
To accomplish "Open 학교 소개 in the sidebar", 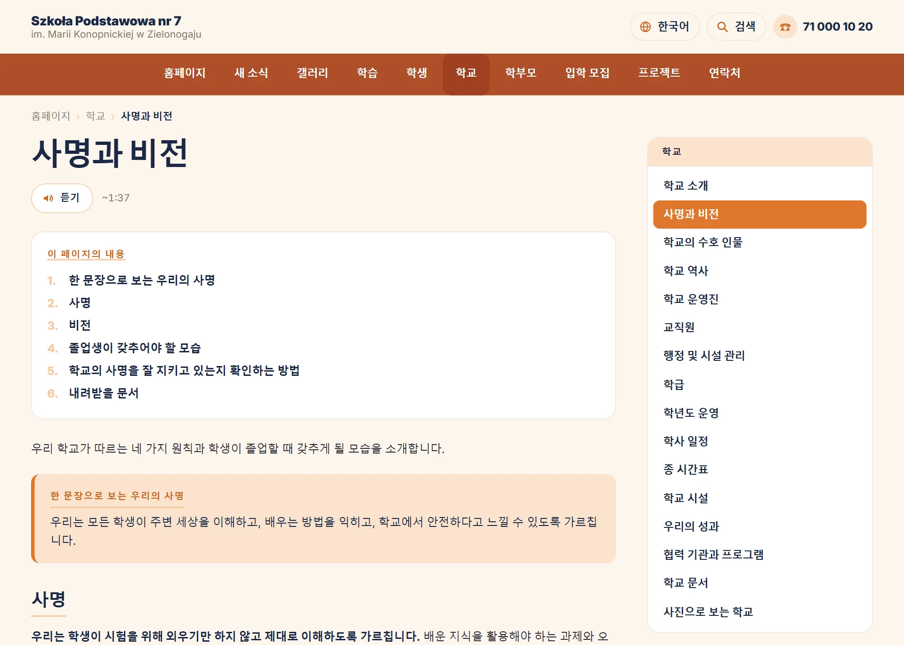I will (759, 186).
